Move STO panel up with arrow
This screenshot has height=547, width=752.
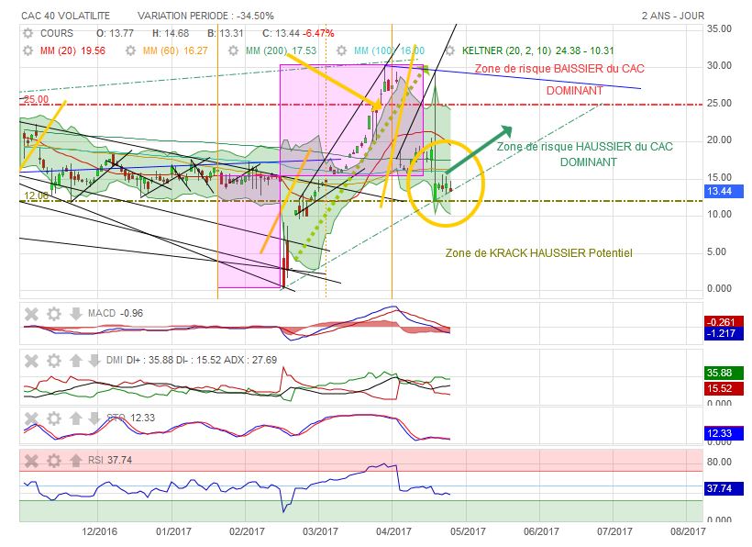76,419
